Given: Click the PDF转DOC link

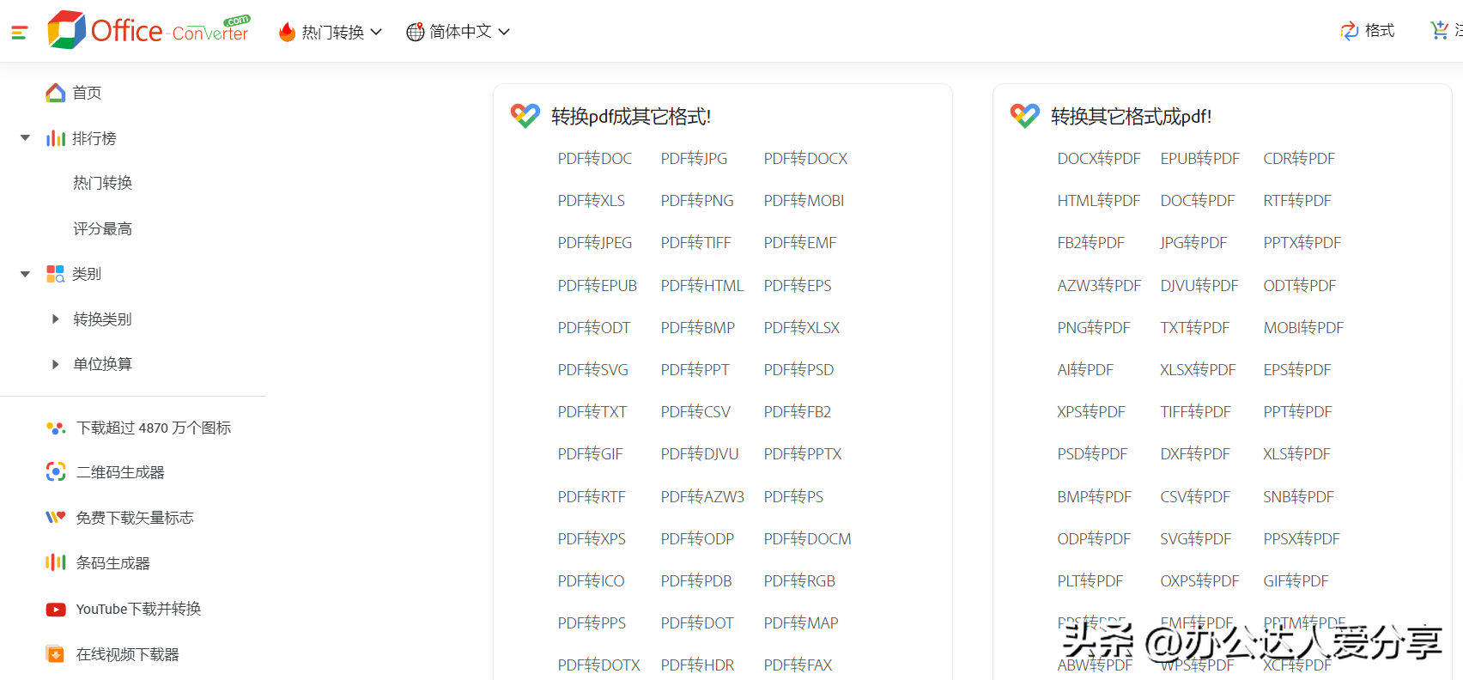Looking at the screenshot, I should (594, 159).
